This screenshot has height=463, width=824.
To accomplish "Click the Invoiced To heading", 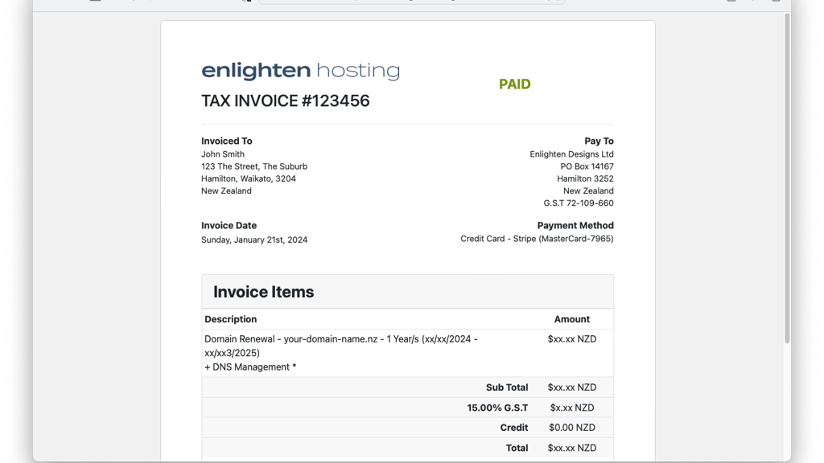I will point(226,141).
